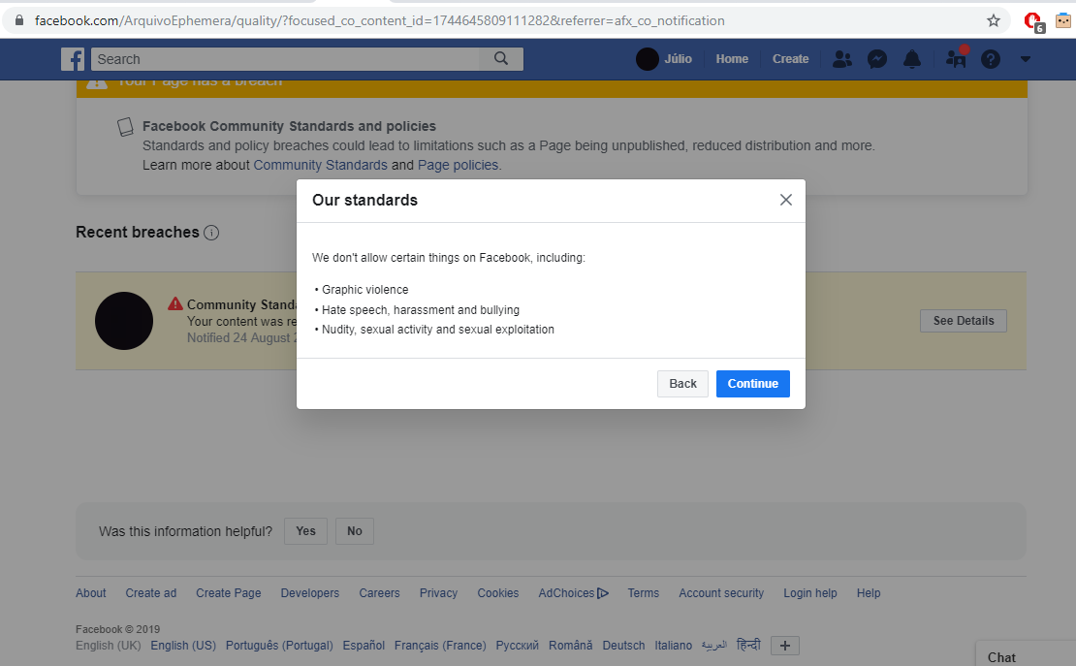The image size is (1076, 666).
Task: Close the Our standards dialog
Action: 786,200
